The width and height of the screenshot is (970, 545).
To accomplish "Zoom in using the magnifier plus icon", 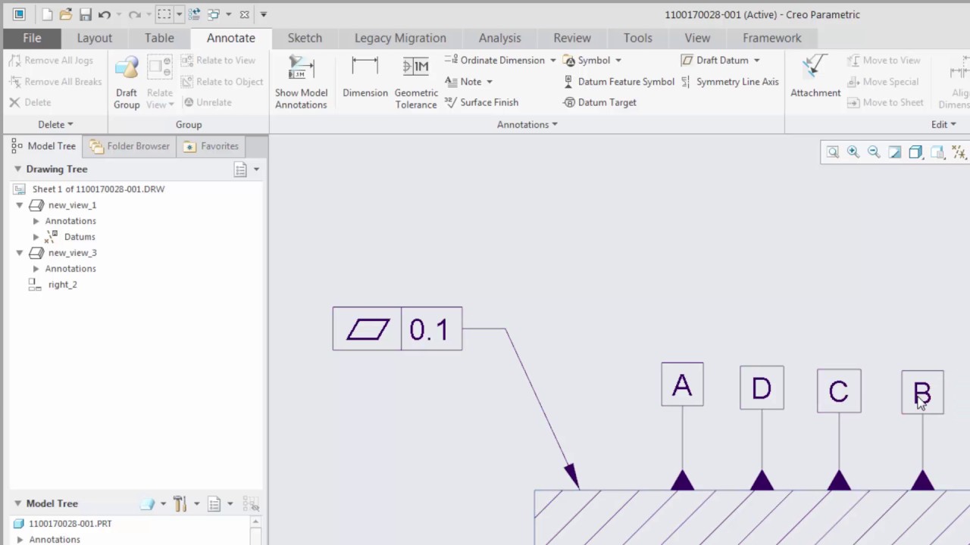I will (853, 152).
